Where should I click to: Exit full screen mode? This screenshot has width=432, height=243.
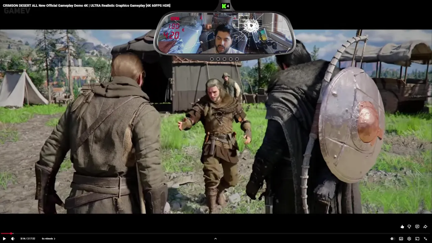pyautogui.click(x=426, y=239)
